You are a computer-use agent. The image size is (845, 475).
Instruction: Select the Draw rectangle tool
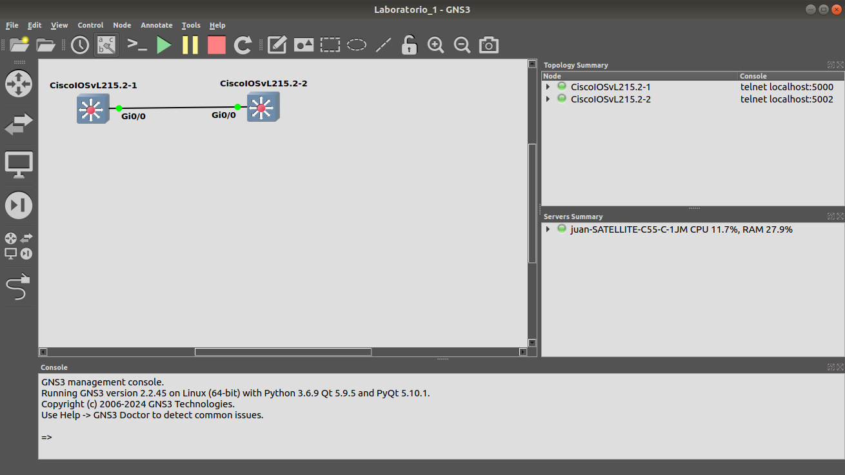tap(330, 44)
